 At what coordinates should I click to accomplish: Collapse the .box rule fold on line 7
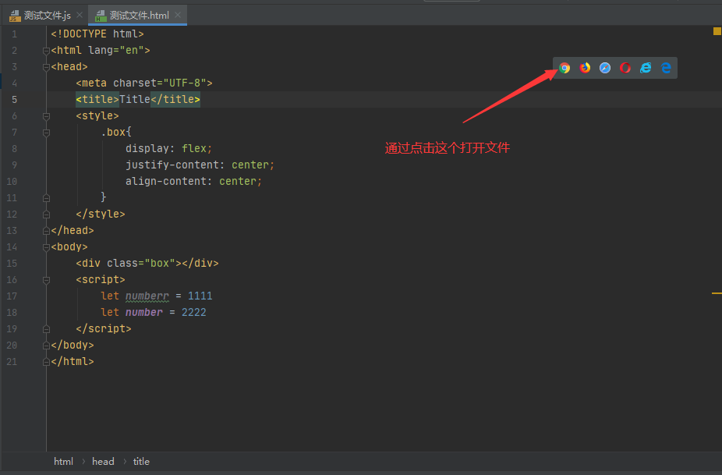(46, 133)
